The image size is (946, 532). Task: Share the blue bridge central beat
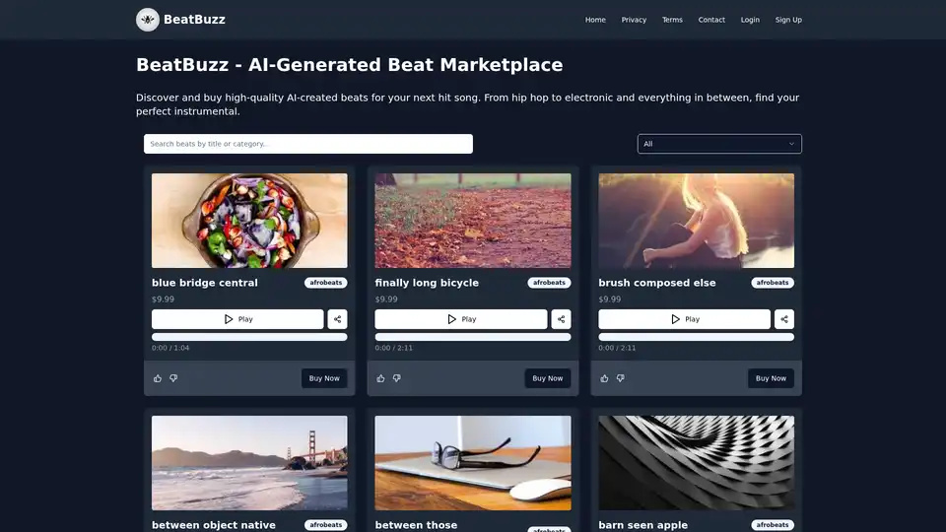point(337,319)
